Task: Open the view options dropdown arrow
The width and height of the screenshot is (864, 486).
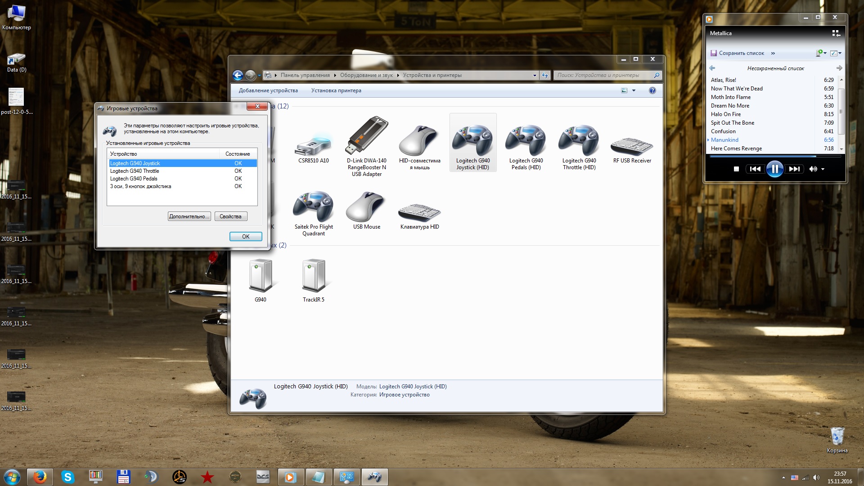Action: 634,90
